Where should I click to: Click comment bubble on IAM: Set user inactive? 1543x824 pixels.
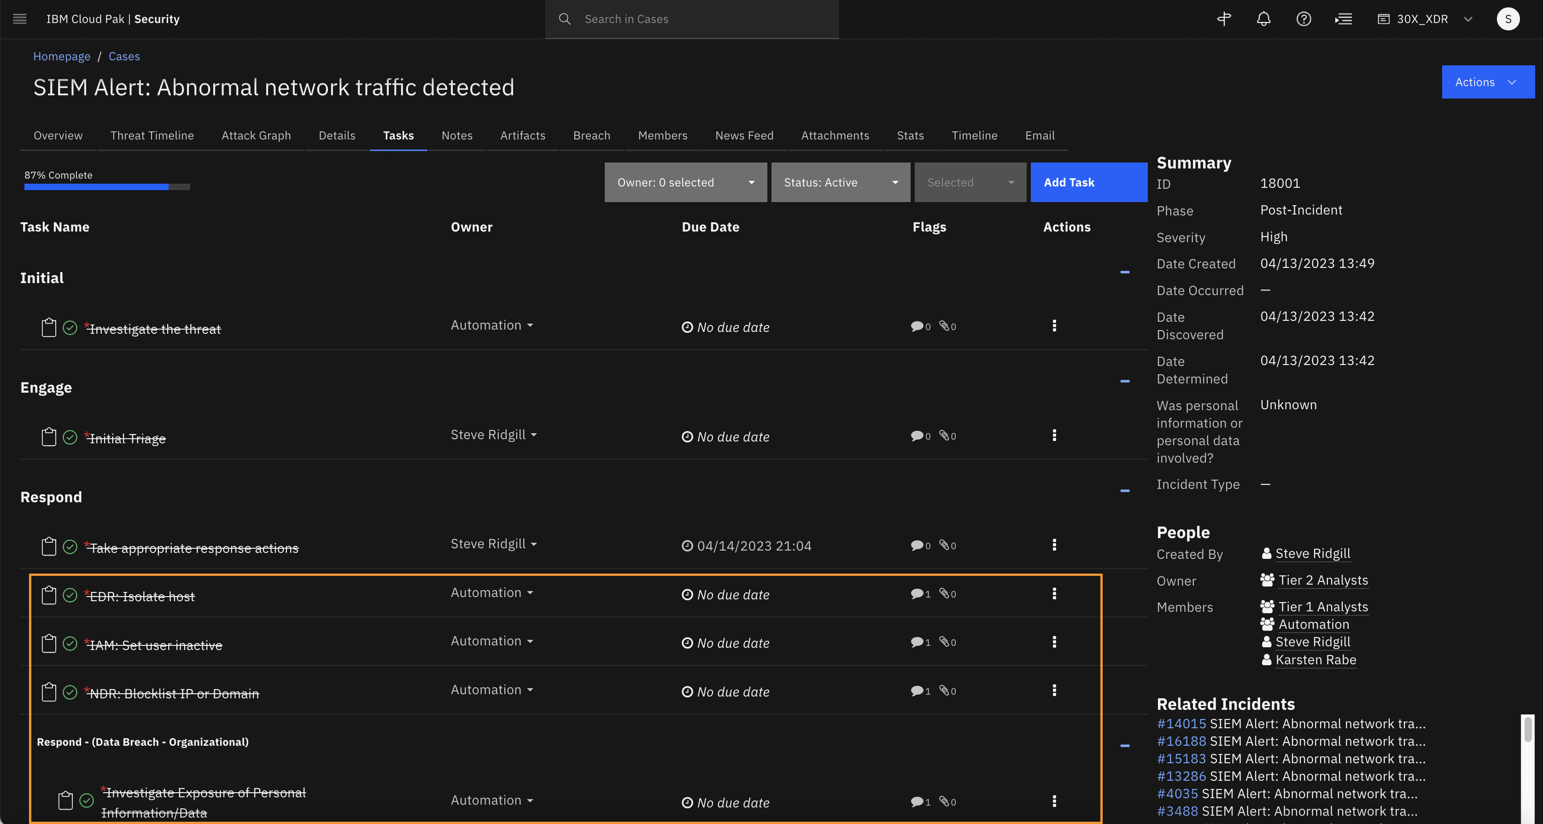(917, 643)
